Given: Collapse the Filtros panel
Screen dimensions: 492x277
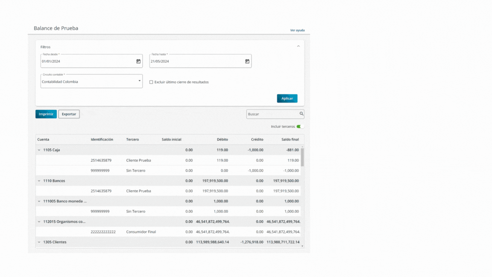Looking at the screenshot, I should [299, 46].
